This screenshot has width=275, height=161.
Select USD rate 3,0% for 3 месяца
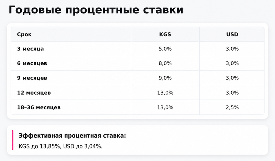point(232,49)
